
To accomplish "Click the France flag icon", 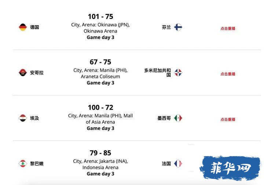I will pyautogui.click(x=178, y=164).
